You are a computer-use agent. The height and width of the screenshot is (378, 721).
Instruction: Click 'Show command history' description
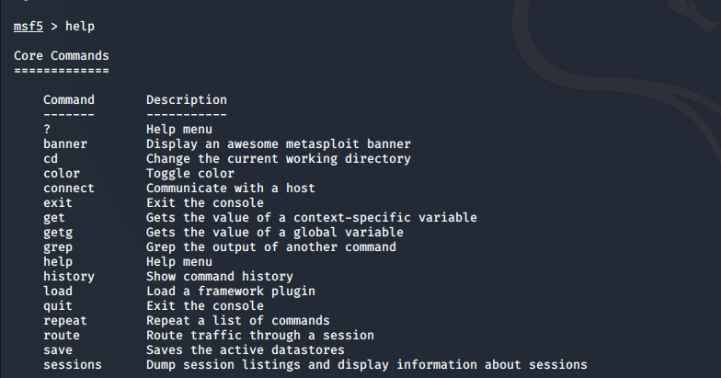[219, 276]
